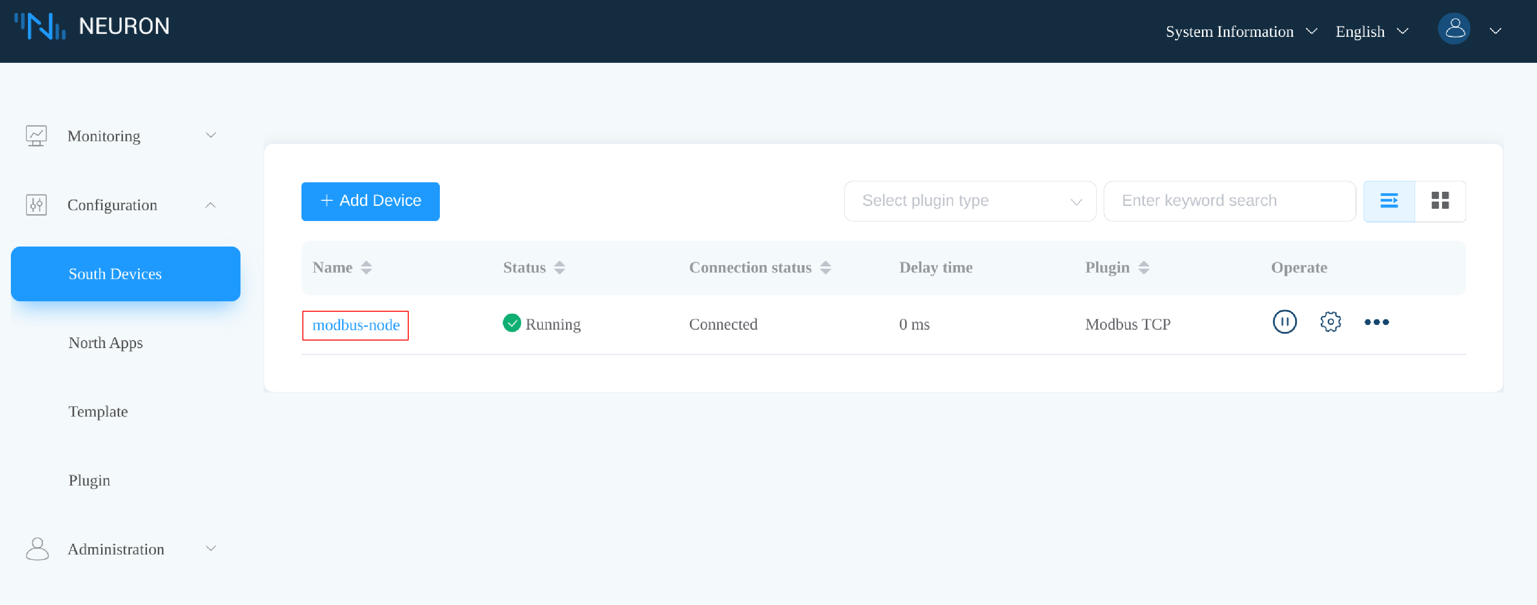Expand the Administration section chevron

211,548
